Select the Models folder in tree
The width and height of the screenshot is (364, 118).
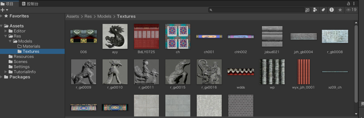coord(32,41)
